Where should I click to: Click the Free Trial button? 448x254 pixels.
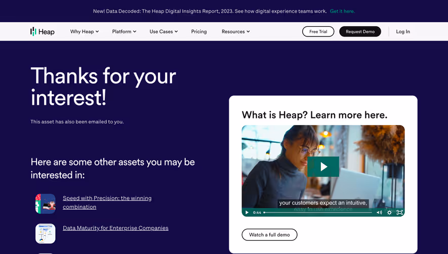318,31
